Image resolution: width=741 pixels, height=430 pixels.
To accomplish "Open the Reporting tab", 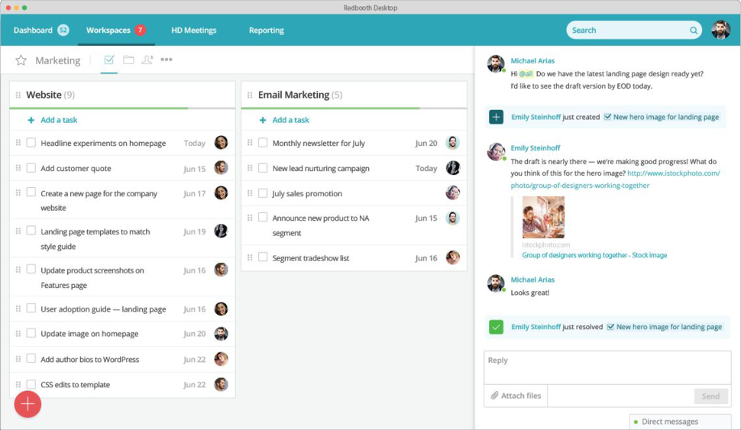I will tap(267, 31).
